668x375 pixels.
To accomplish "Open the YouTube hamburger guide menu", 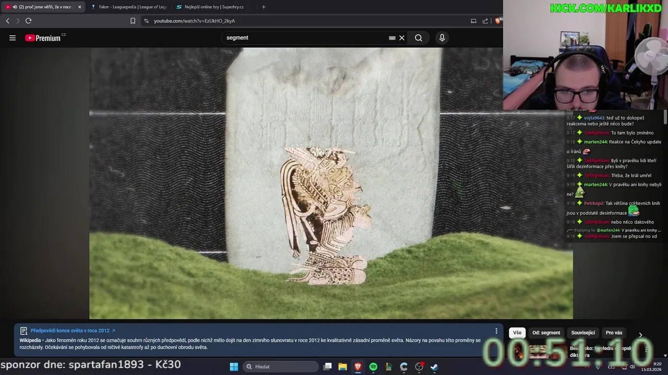I will pyautogui.click(x=13, y=37).
